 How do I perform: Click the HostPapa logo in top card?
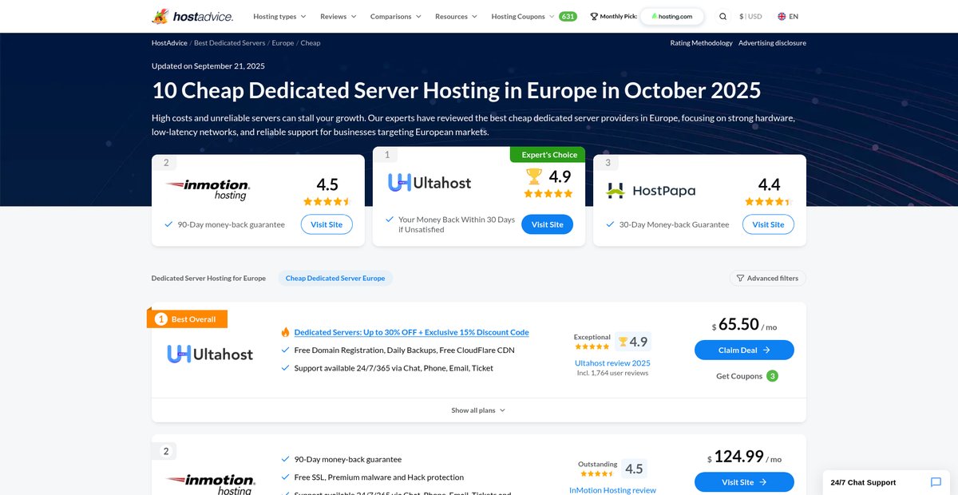[x=651, y=191]
